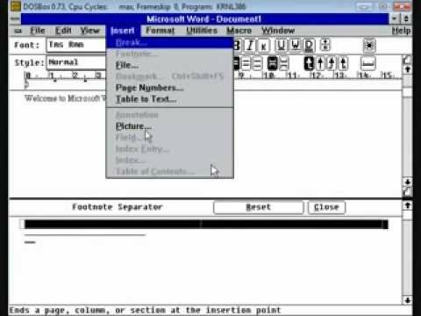Image resolution: width=421 pixels, height=316 pixels.
Task: Toggle the word underline W button
Action: tap(296, 46)
